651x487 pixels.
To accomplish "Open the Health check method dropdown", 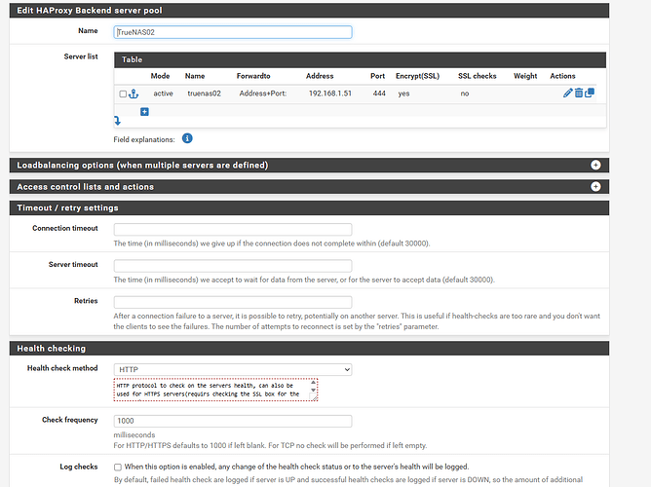I will click(232, 369).
